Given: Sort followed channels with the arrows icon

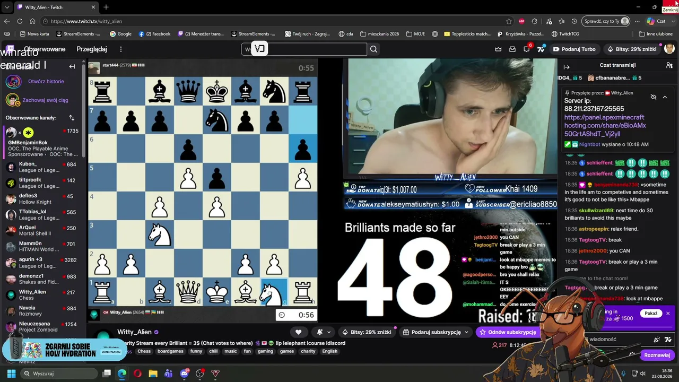Looking at the screenshot, I should [72, 118].
